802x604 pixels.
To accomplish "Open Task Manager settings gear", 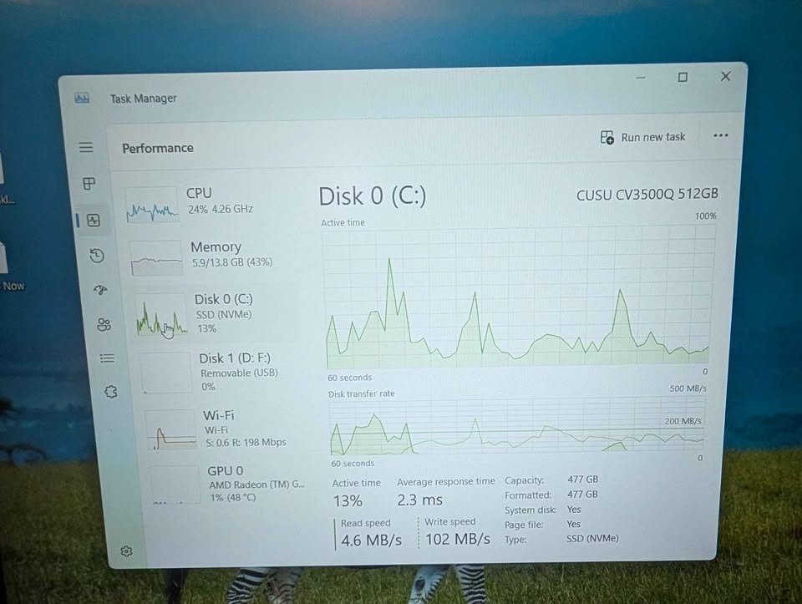I will (x=126, y=551).
